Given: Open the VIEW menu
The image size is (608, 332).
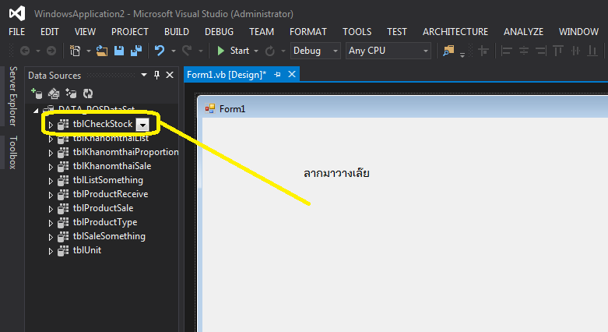Looking at the screenshot, I should (x=85, y=32).
